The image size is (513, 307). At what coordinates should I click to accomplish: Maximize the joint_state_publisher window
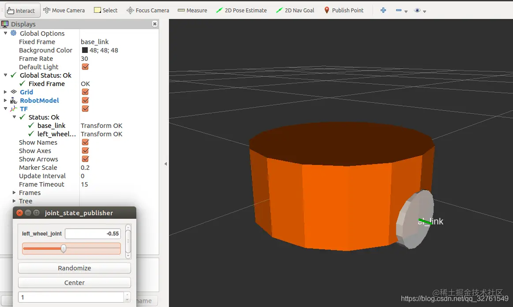pos(36,213)
